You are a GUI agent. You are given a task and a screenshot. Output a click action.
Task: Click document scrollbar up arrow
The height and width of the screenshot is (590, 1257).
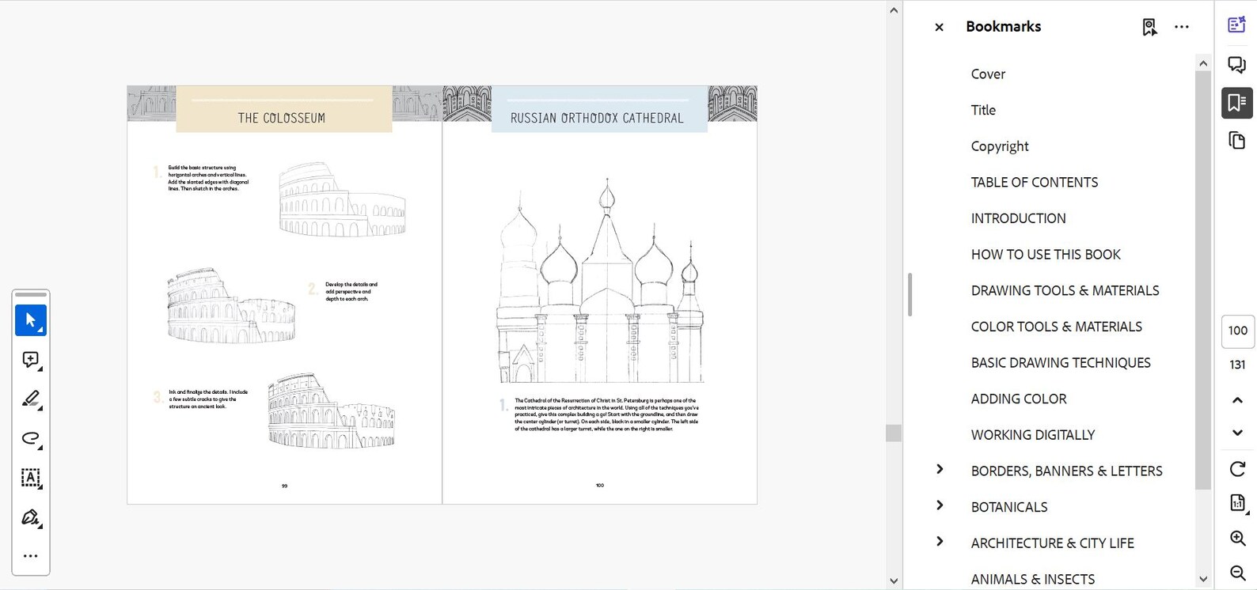894,10
